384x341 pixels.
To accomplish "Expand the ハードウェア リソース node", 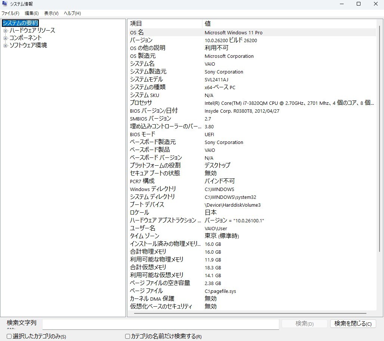I will 5,31.
